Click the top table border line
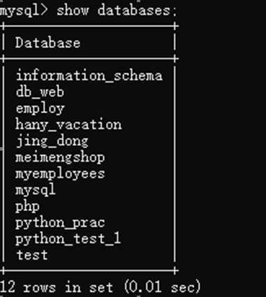 (89, 26)
